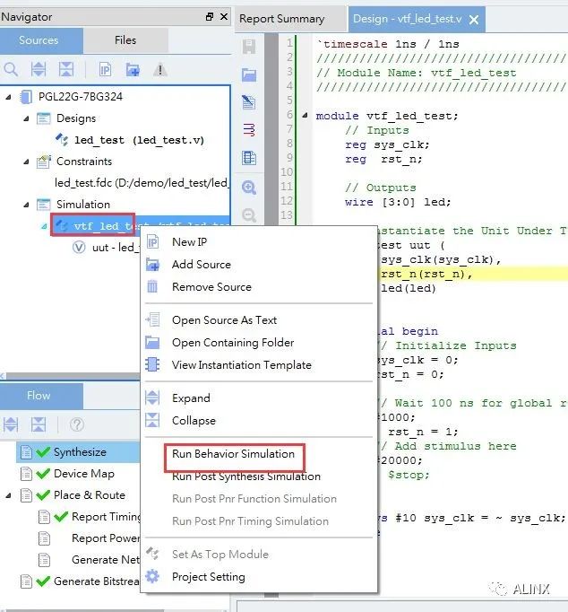Click collapse all icon in Flow toolbar
The height and width of the screenshot is (612, 568).
(39, 424)
